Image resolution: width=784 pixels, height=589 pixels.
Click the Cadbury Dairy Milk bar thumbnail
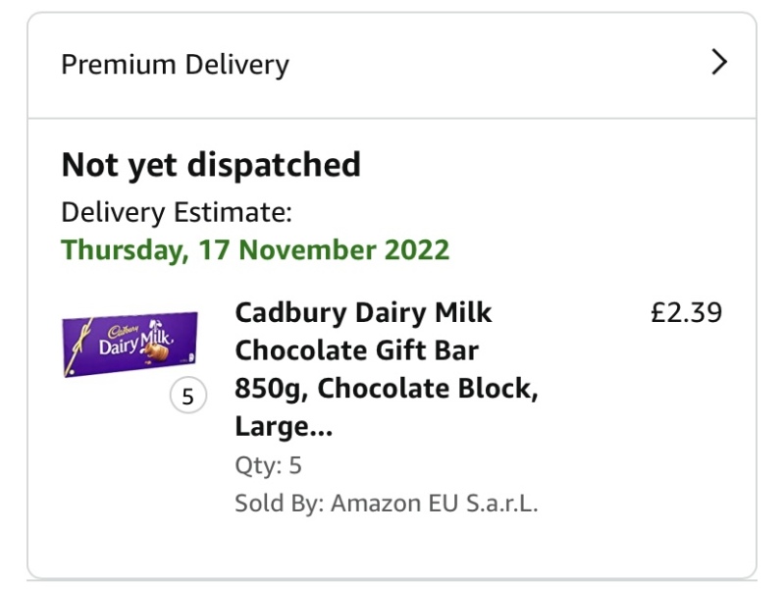[x=130, y=345]
